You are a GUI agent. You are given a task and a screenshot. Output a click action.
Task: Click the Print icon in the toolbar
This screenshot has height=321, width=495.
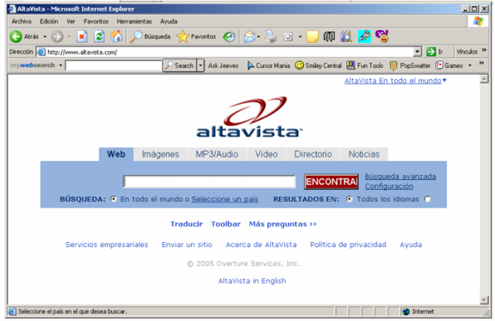point(270,36)
